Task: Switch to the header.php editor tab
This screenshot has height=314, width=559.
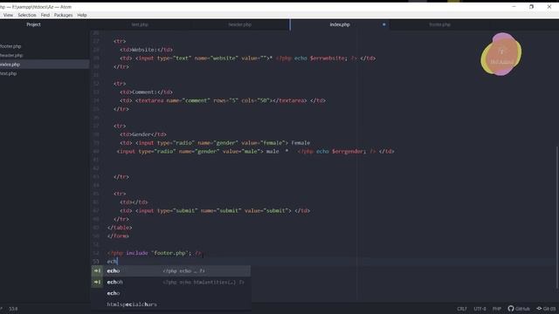Action: (239, 24)
